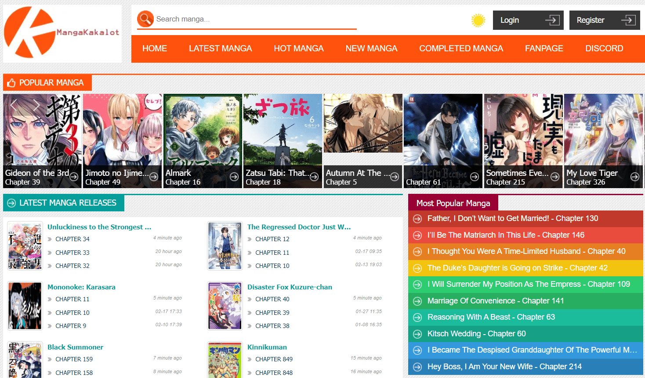Click arrow icon beside Hey Boss, I Am Your New Wife
The height and width of the screenshot is (378, 645).
pyautogui.click(x=417, y=367)
